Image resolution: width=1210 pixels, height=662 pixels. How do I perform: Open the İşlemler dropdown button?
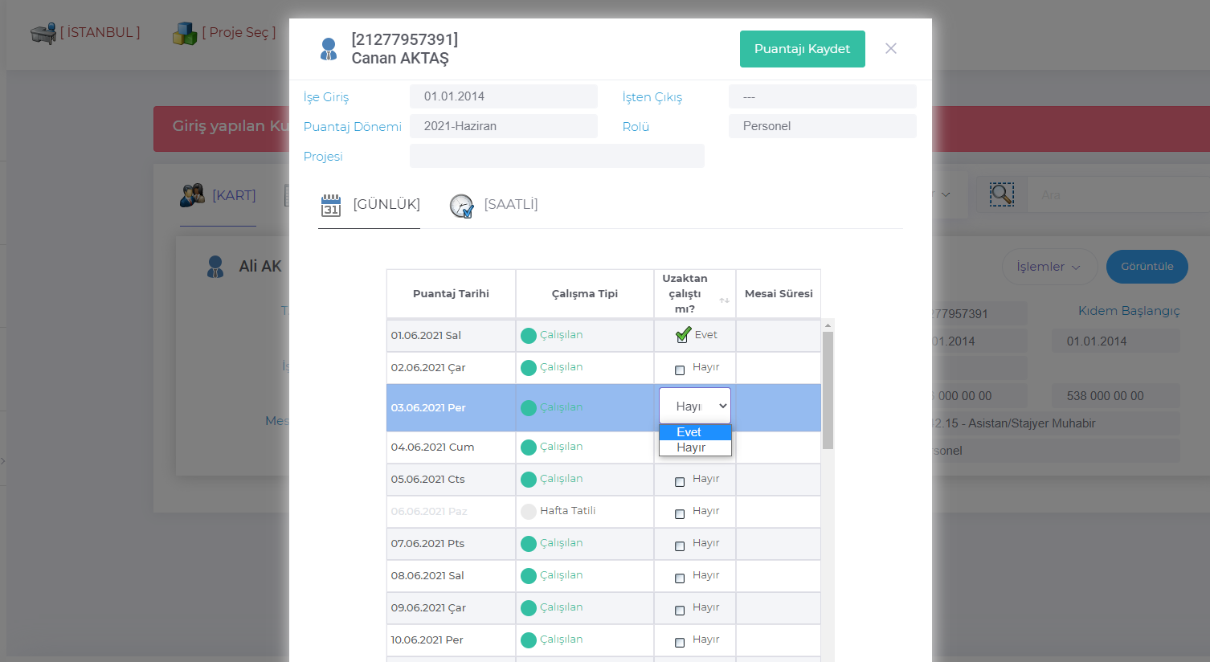(x=1049, y=267)
